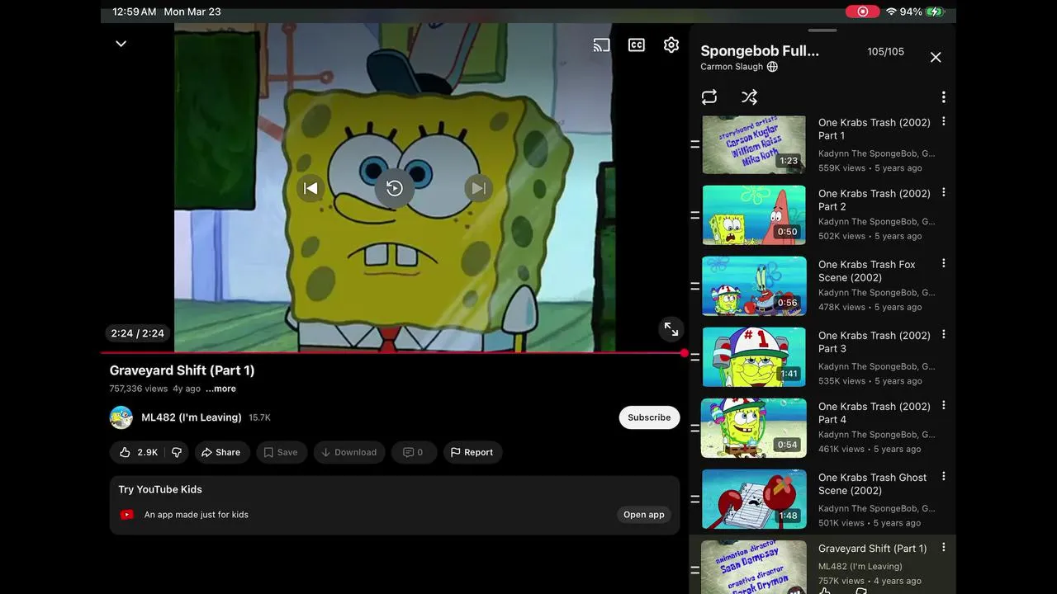
Task: Tap the screen recording indicator
Action: (863, 12)
